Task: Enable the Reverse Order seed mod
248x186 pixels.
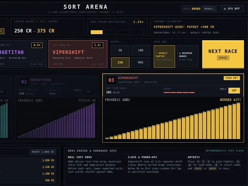Action: (188, 57)
